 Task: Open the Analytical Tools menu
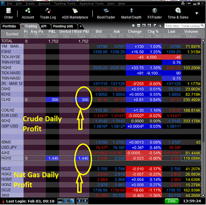click(91, 4)
